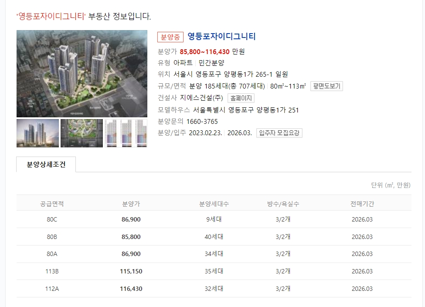
Task: Click the 32세대 unit count cell
Action: pyautogui.click(x=214, y=289)
